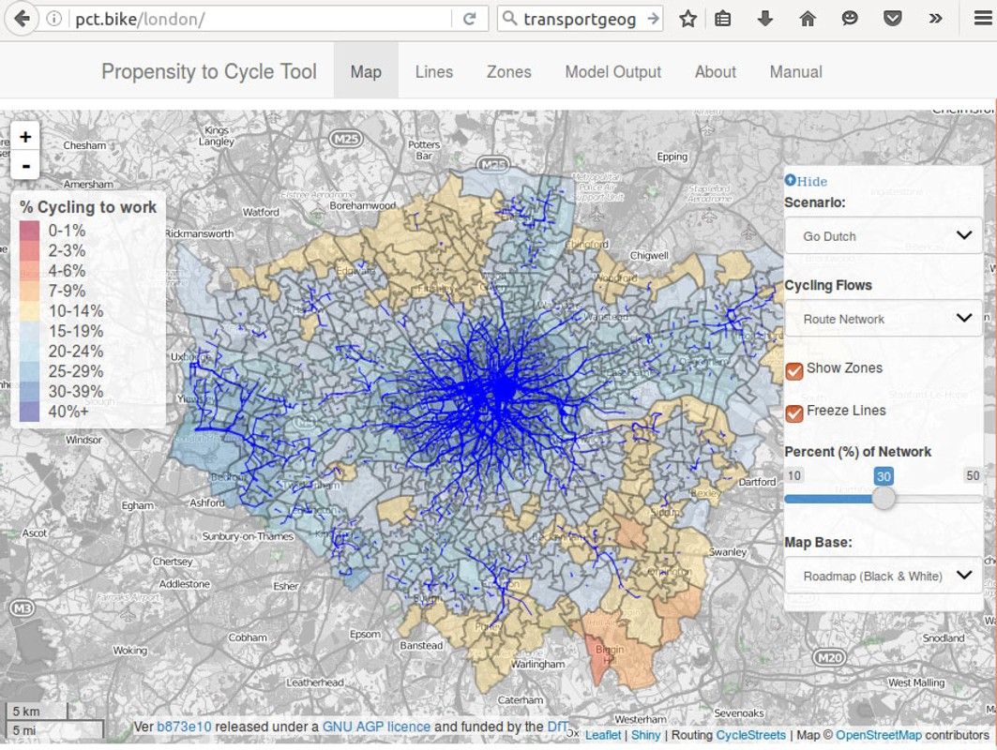This screenshot has height=750, width=997.
Task: Click the M20 road shield on the map
Action: tap(829, 658)
